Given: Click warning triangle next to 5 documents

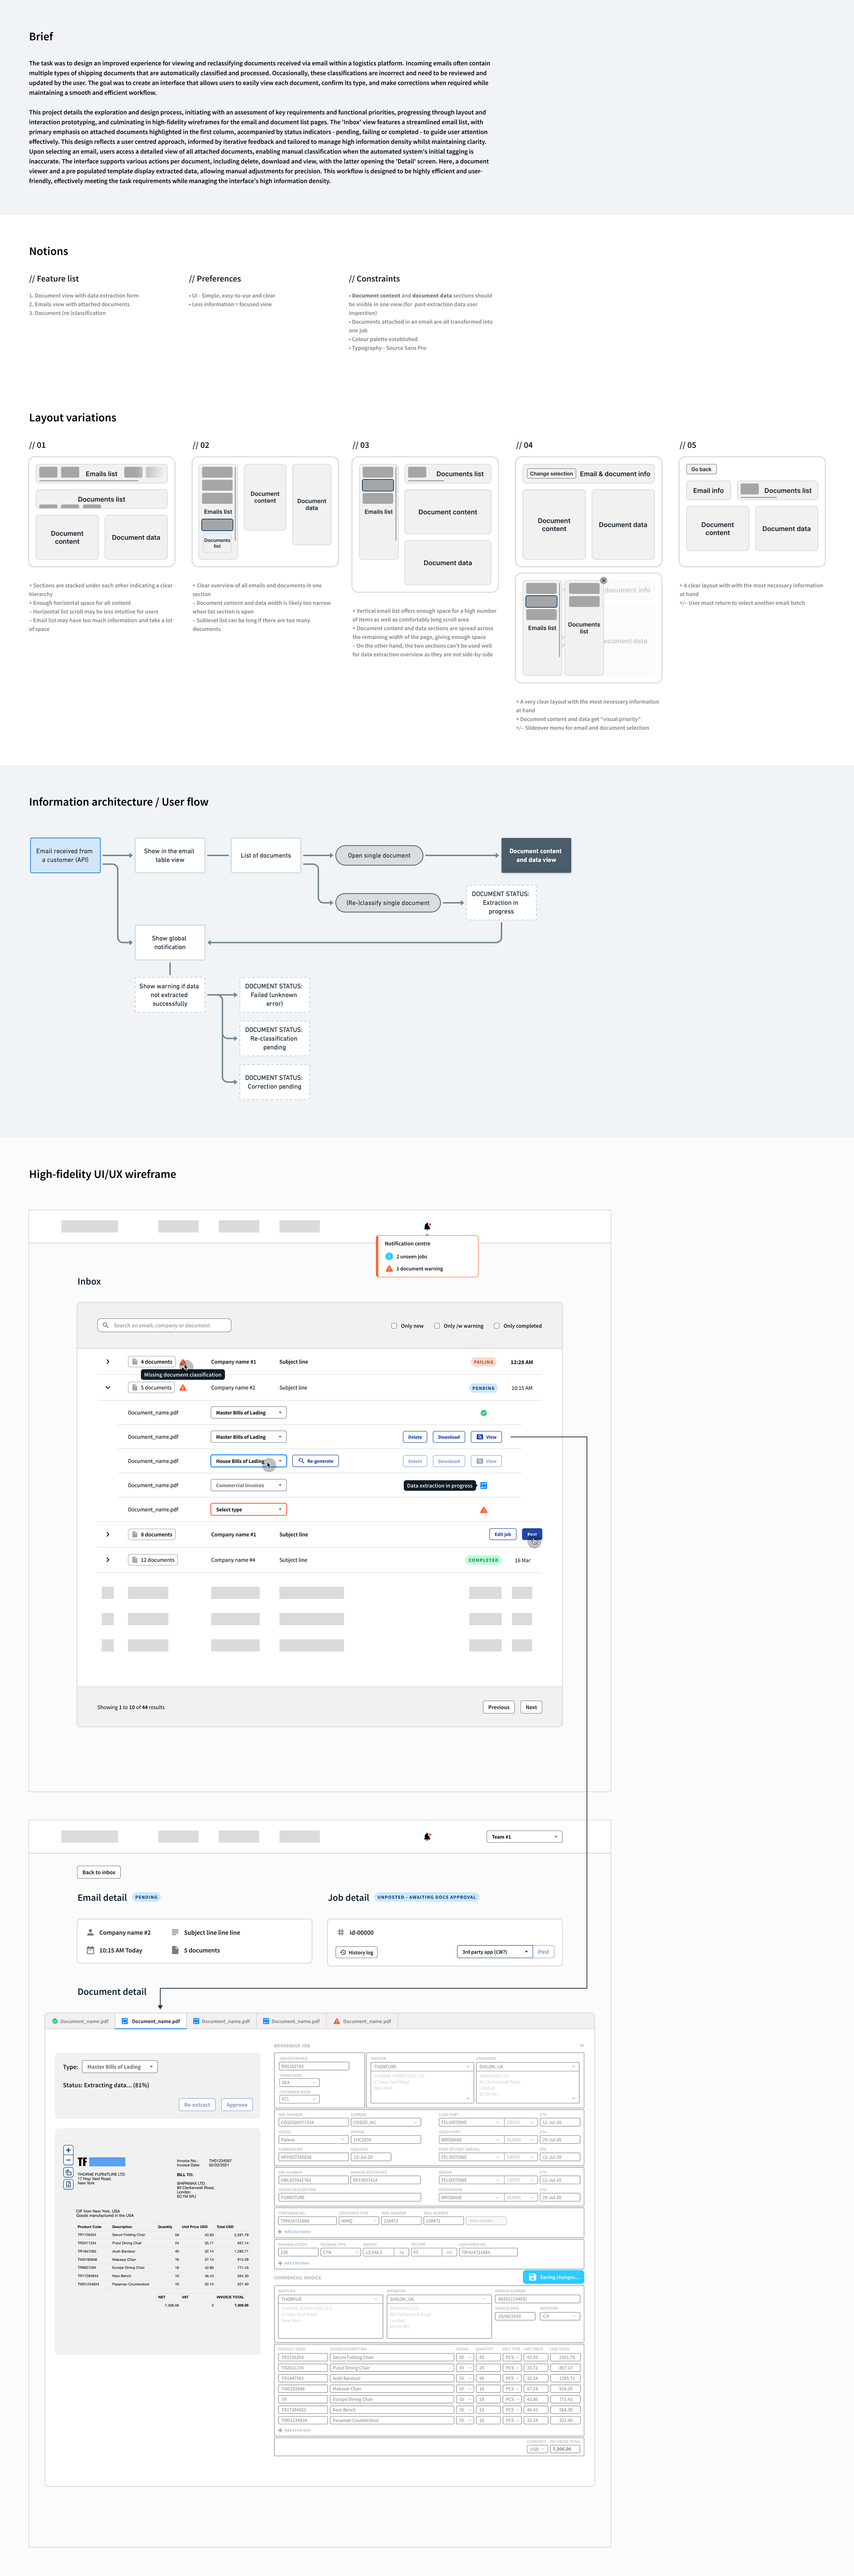Looking at the screenshot, I should [x=183, y=1387].
